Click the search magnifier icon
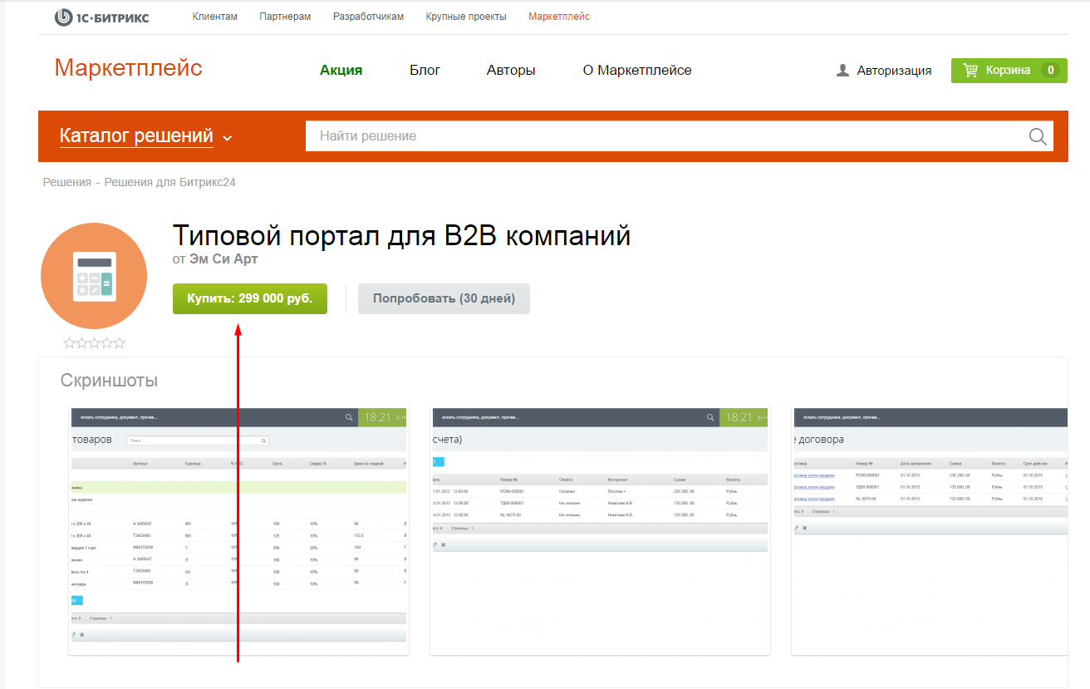Screen dimensions: 1090x689 click(x=1038, y=136)
